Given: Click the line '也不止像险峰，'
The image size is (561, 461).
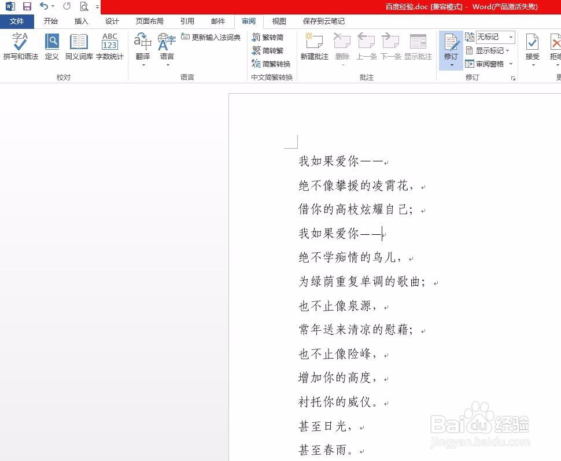Looking at the screenshot, I should coord(337,353).
